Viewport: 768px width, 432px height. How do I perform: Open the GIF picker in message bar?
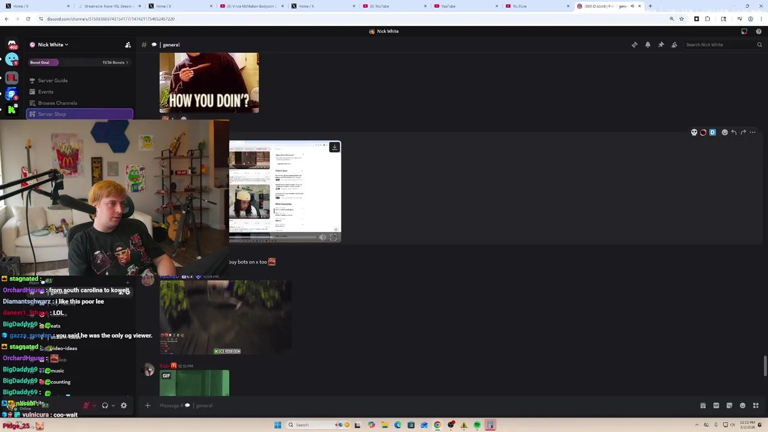point(716,406)
